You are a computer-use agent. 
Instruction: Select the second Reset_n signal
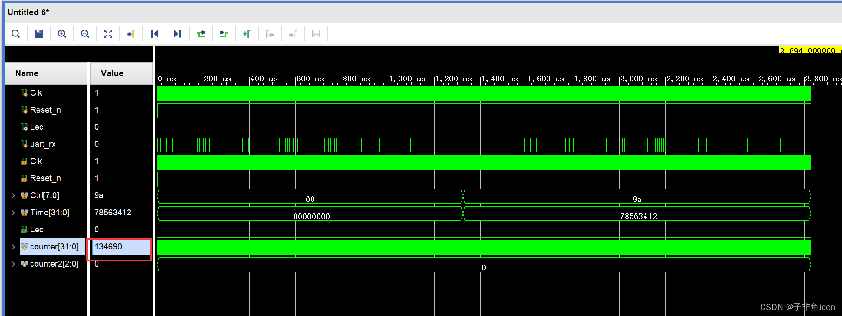(x=45, y=178)
